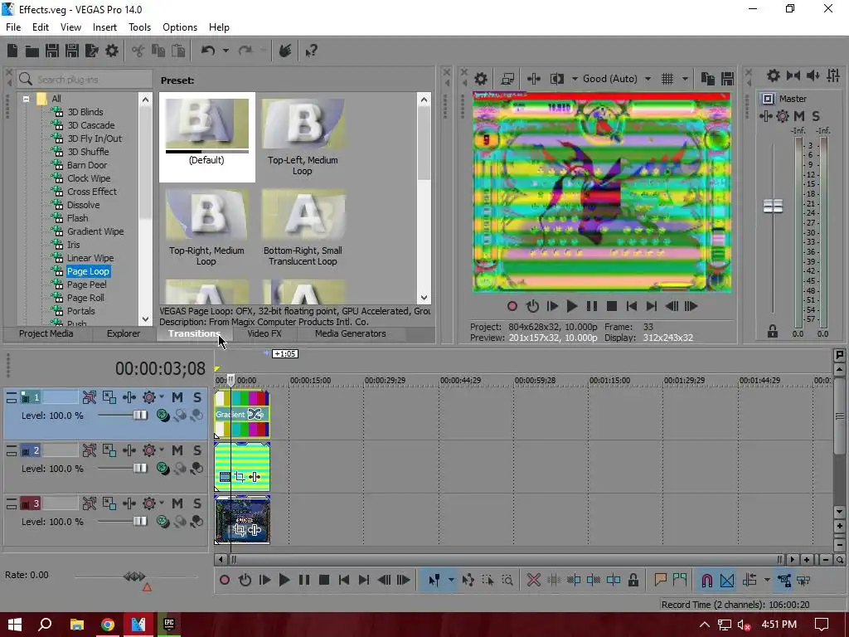Open a project with the Open folder icon

[x=32, y=51]
